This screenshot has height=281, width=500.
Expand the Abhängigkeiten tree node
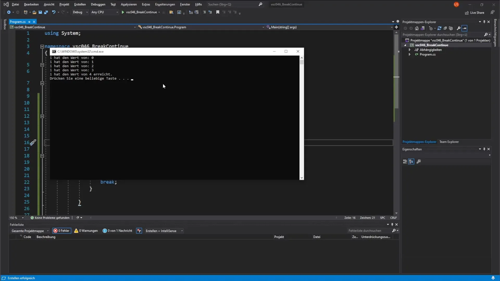click(410, 50)
